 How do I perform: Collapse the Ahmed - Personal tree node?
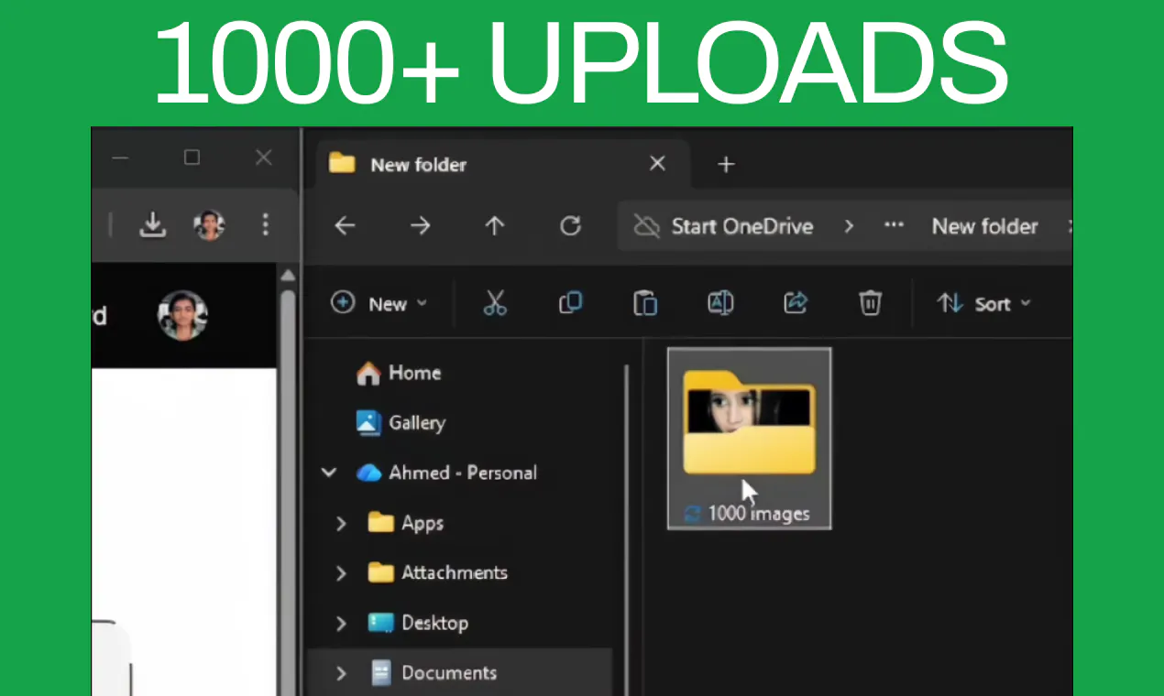(x=328, y=473)
